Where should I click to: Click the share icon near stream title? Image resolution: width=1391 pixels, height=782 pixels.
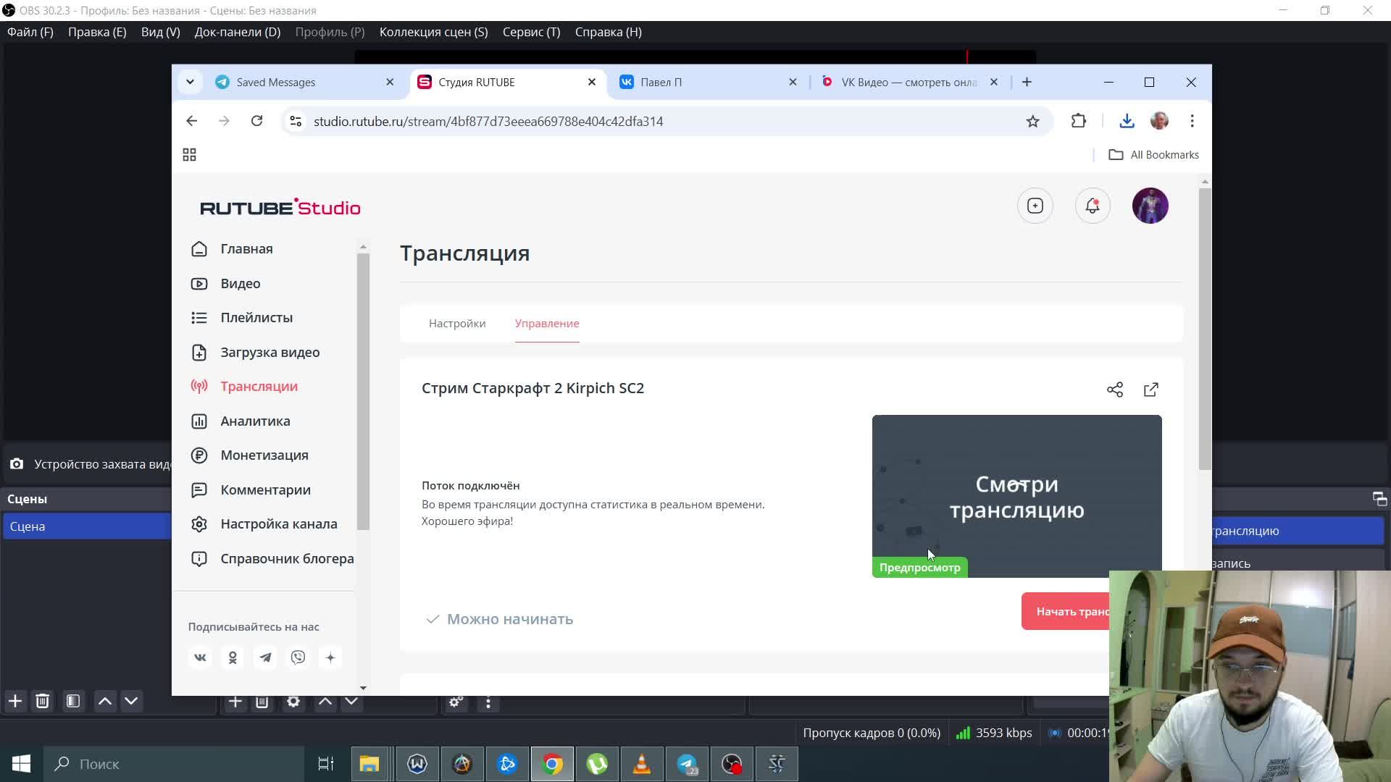pyautogui.click(x=1114, y=389)
